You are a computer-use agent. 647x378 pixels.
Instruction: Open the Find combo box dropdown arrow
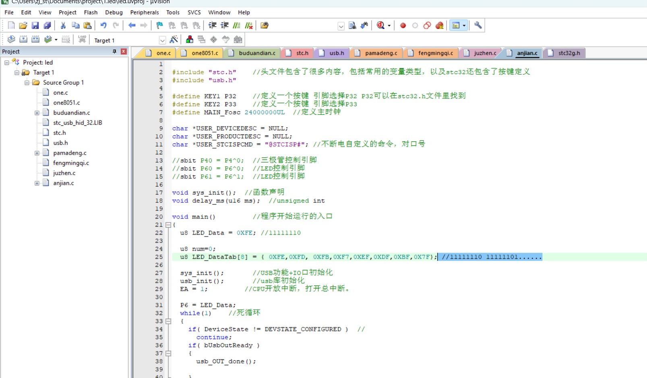tap(341, 26)
